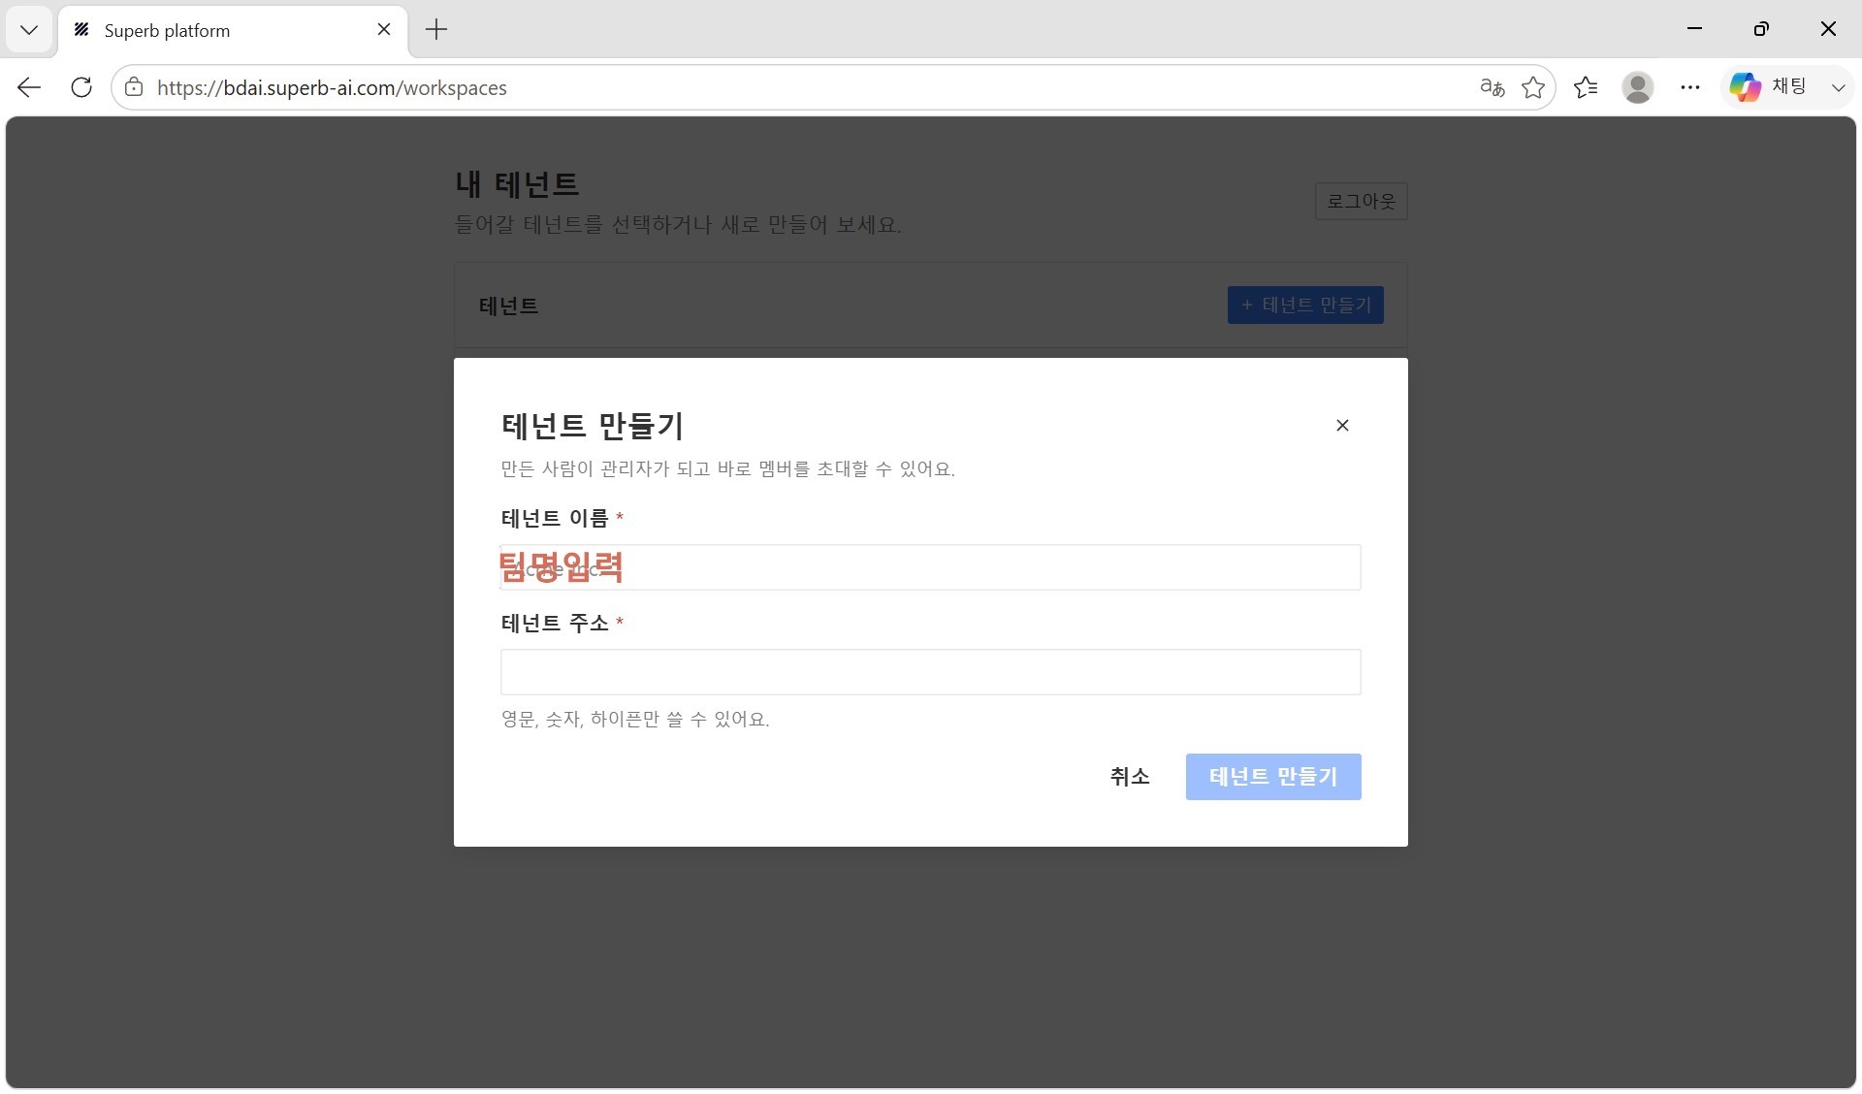
Task: Restore down the browser window
Action: (1761, 29)
